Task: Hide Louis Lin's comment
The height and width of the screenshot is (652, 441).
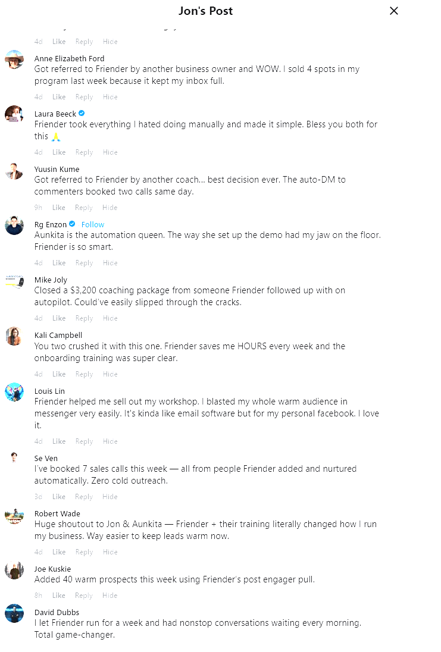Action: (110, 441)
